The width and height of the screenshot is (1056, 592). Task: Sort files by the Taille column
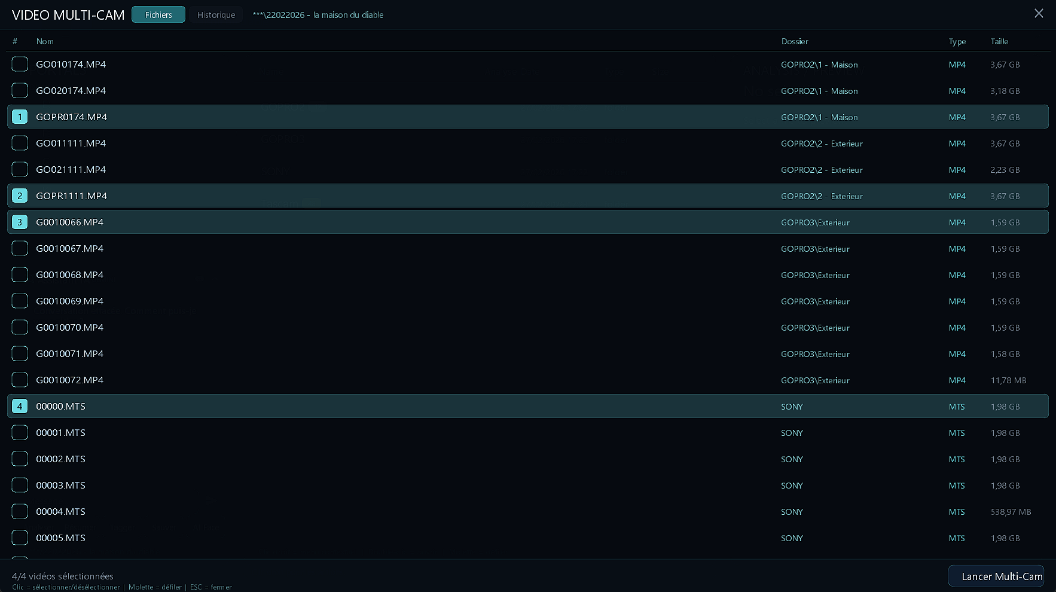(1000, 41)
